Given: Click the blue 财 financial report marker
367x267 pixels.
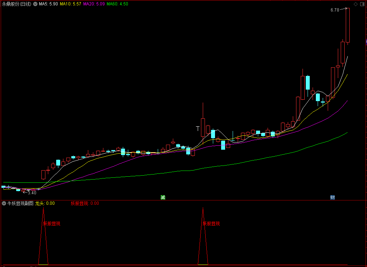Looking at the screenshot, I should 332,197.
